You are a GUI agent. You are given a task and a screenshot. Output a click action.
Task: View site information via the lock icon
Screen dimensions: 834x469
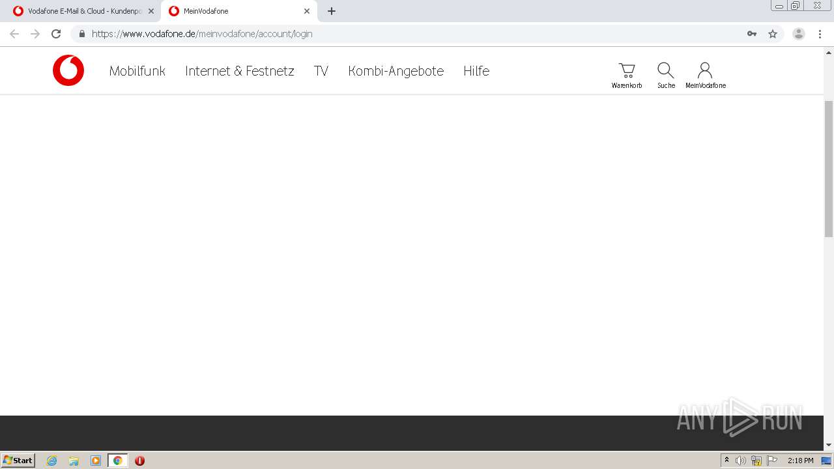pyautogui.click(x=82, y=34)
